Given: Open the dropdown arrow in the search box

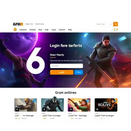Looking at the screenshot, I should 111,24.
